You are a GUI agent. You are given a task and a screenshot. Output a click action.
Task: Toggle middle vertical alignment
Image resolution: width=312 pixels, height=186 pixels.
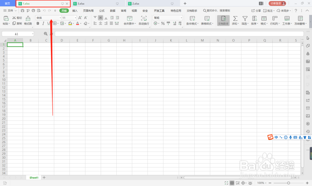(100, 18)
